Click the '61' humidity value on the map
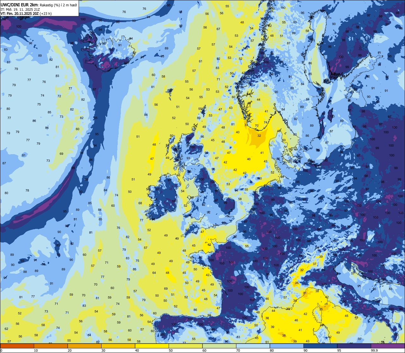 200,61
